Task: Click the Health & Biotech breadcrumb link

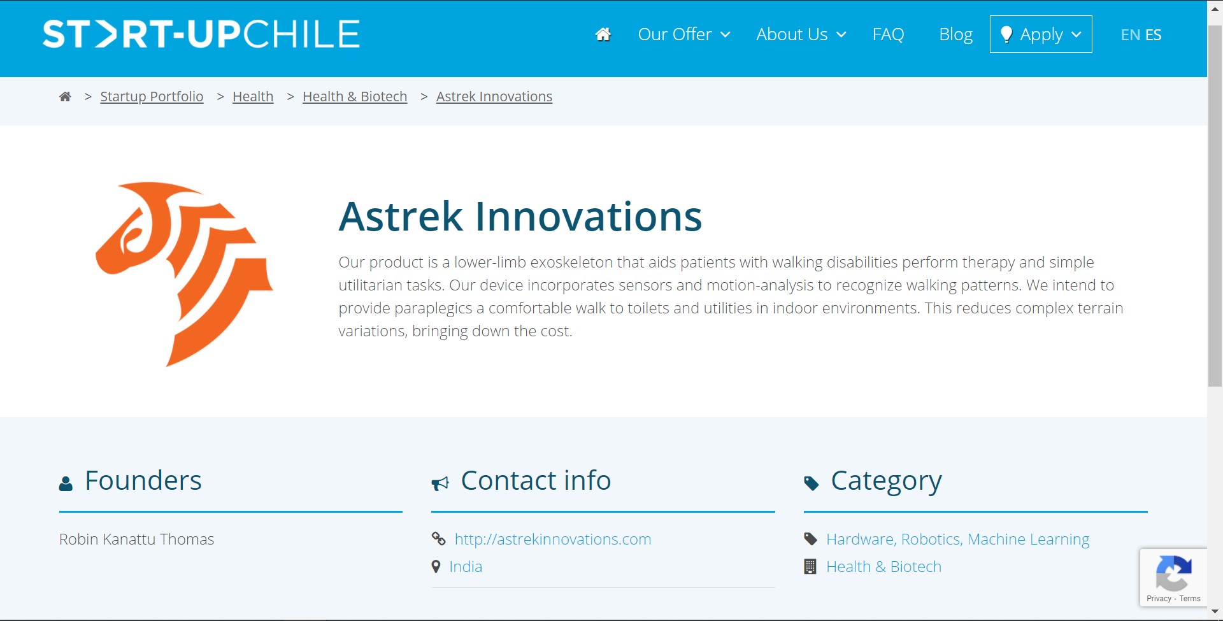Action: pyautogui.click(x=355, y=97)
